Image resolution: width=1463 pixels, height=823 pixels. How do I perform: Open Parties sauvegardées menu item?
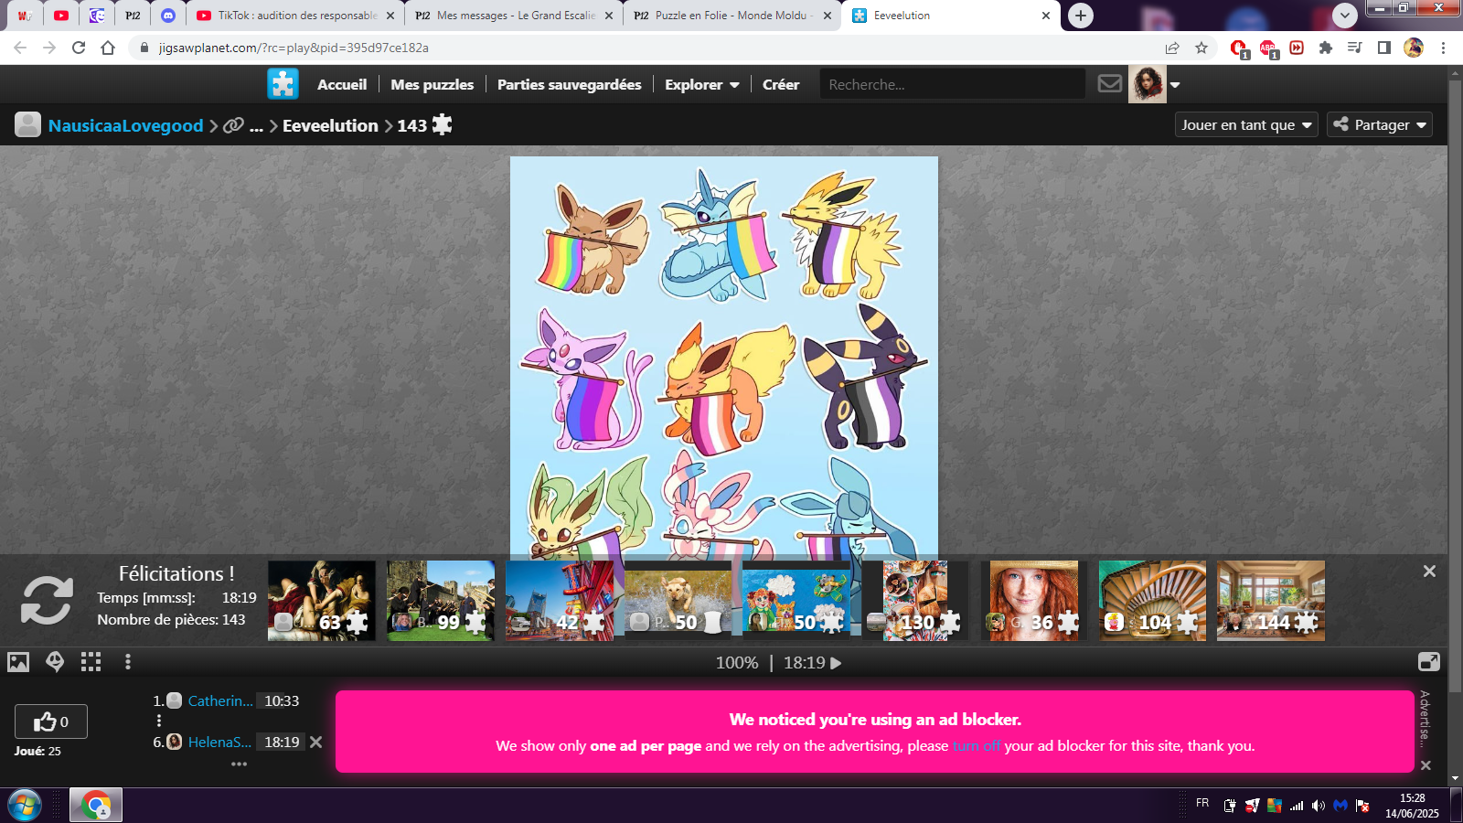(569, 84)
